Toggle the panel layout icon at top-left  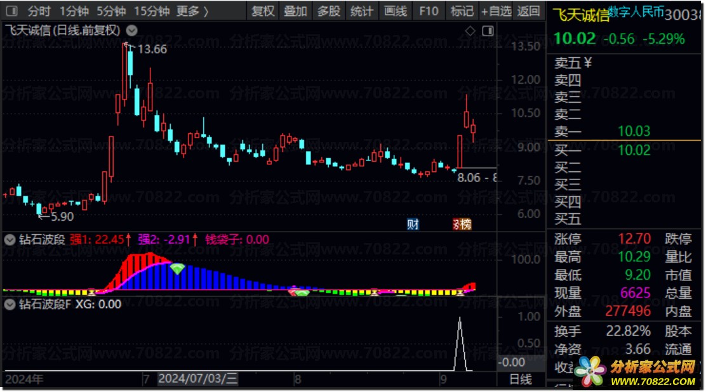click(11, 11)
